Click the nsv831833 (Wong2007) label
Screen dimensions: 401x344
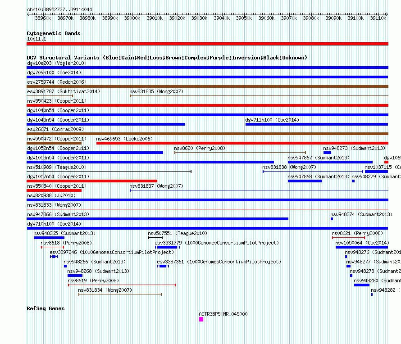pos(54,205)
